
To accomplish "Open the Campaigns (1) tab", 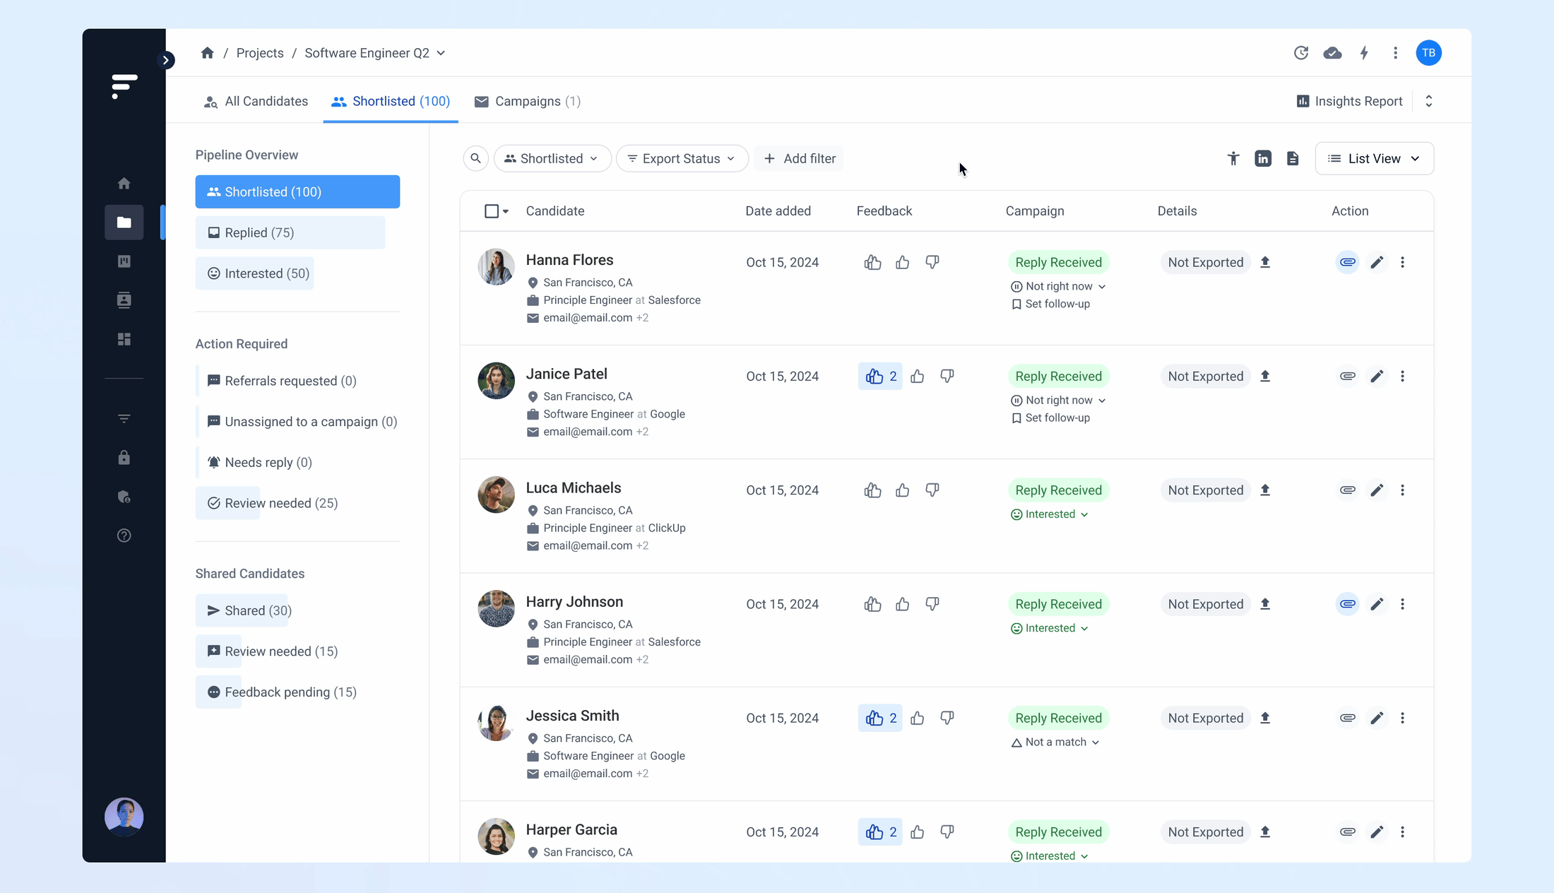I will pos(528,101).
